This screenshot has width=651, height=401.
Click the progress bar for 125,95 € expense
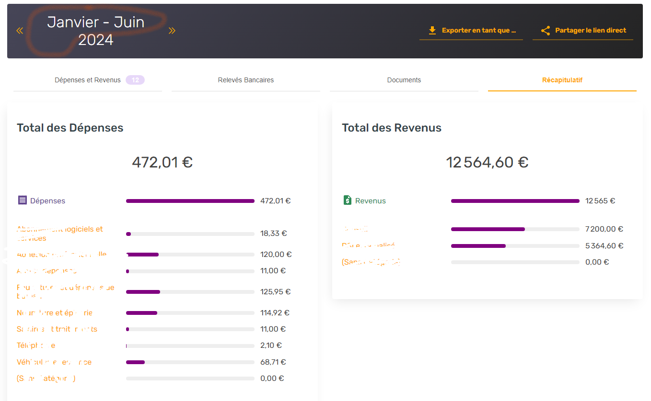[190, 292]
